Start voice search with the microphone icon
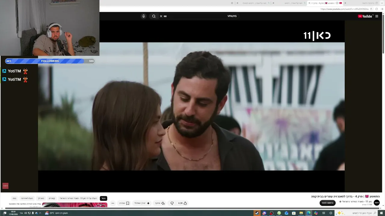The width and height of the screenshot is (385, 216). (143, 16)
